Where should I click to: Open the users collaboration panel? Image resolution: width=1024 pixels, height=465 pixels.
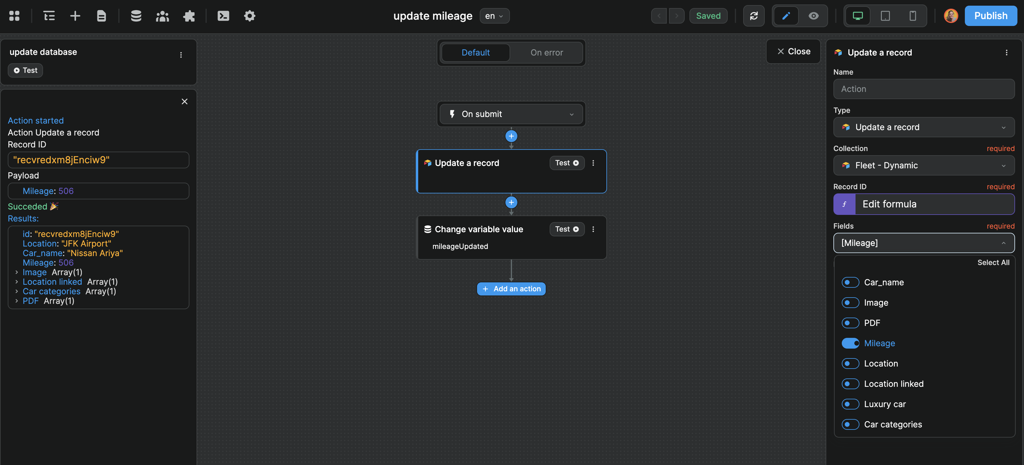coord(162,16)
